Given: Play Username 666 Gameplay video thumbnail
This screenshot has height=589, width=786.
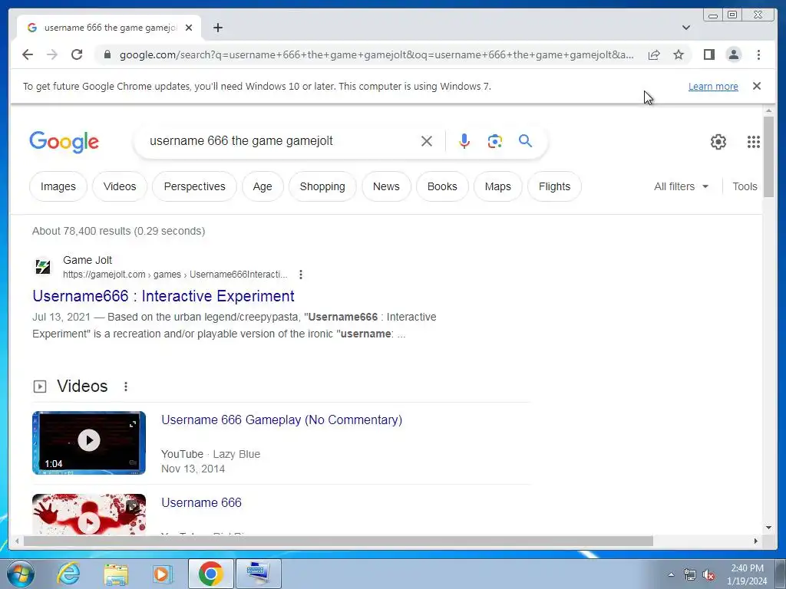Looking at the screenshot, I should [89, 443].
